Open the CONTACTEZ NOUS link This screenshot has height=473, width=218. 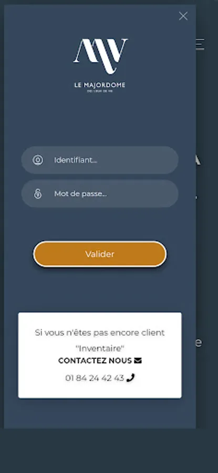(x=95, y=361)
